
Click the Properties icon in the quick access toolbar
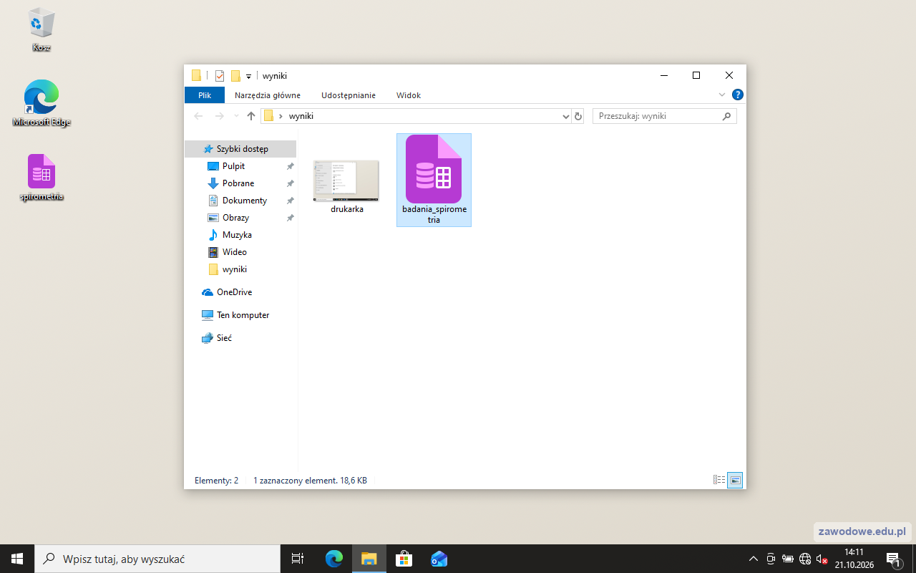tap(220, 76)
